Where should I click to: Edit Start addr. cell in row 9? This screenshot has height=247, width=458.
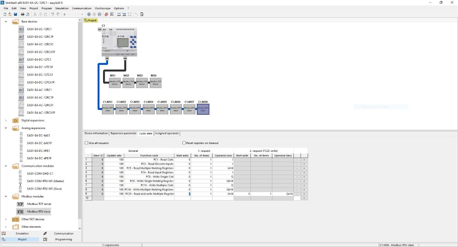tap(182, 194)
